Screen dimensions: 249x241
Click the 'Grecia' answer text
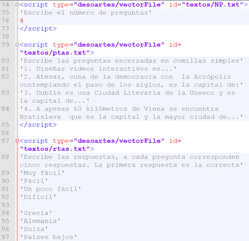coord(36,213)
